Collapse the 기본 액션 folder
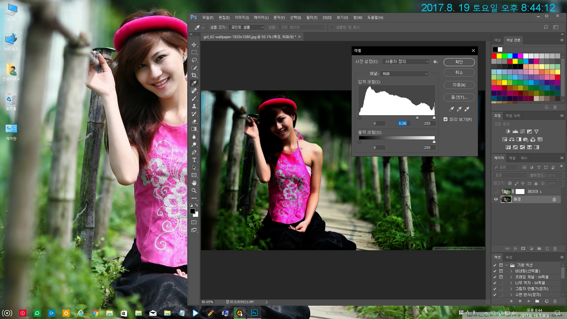Image resolution: width=567 pixels, height=319 pixels. click(506, 265)
